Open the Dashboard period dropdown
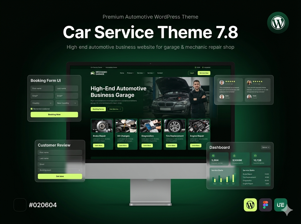 pyautogui.click(x=266, y=147)
